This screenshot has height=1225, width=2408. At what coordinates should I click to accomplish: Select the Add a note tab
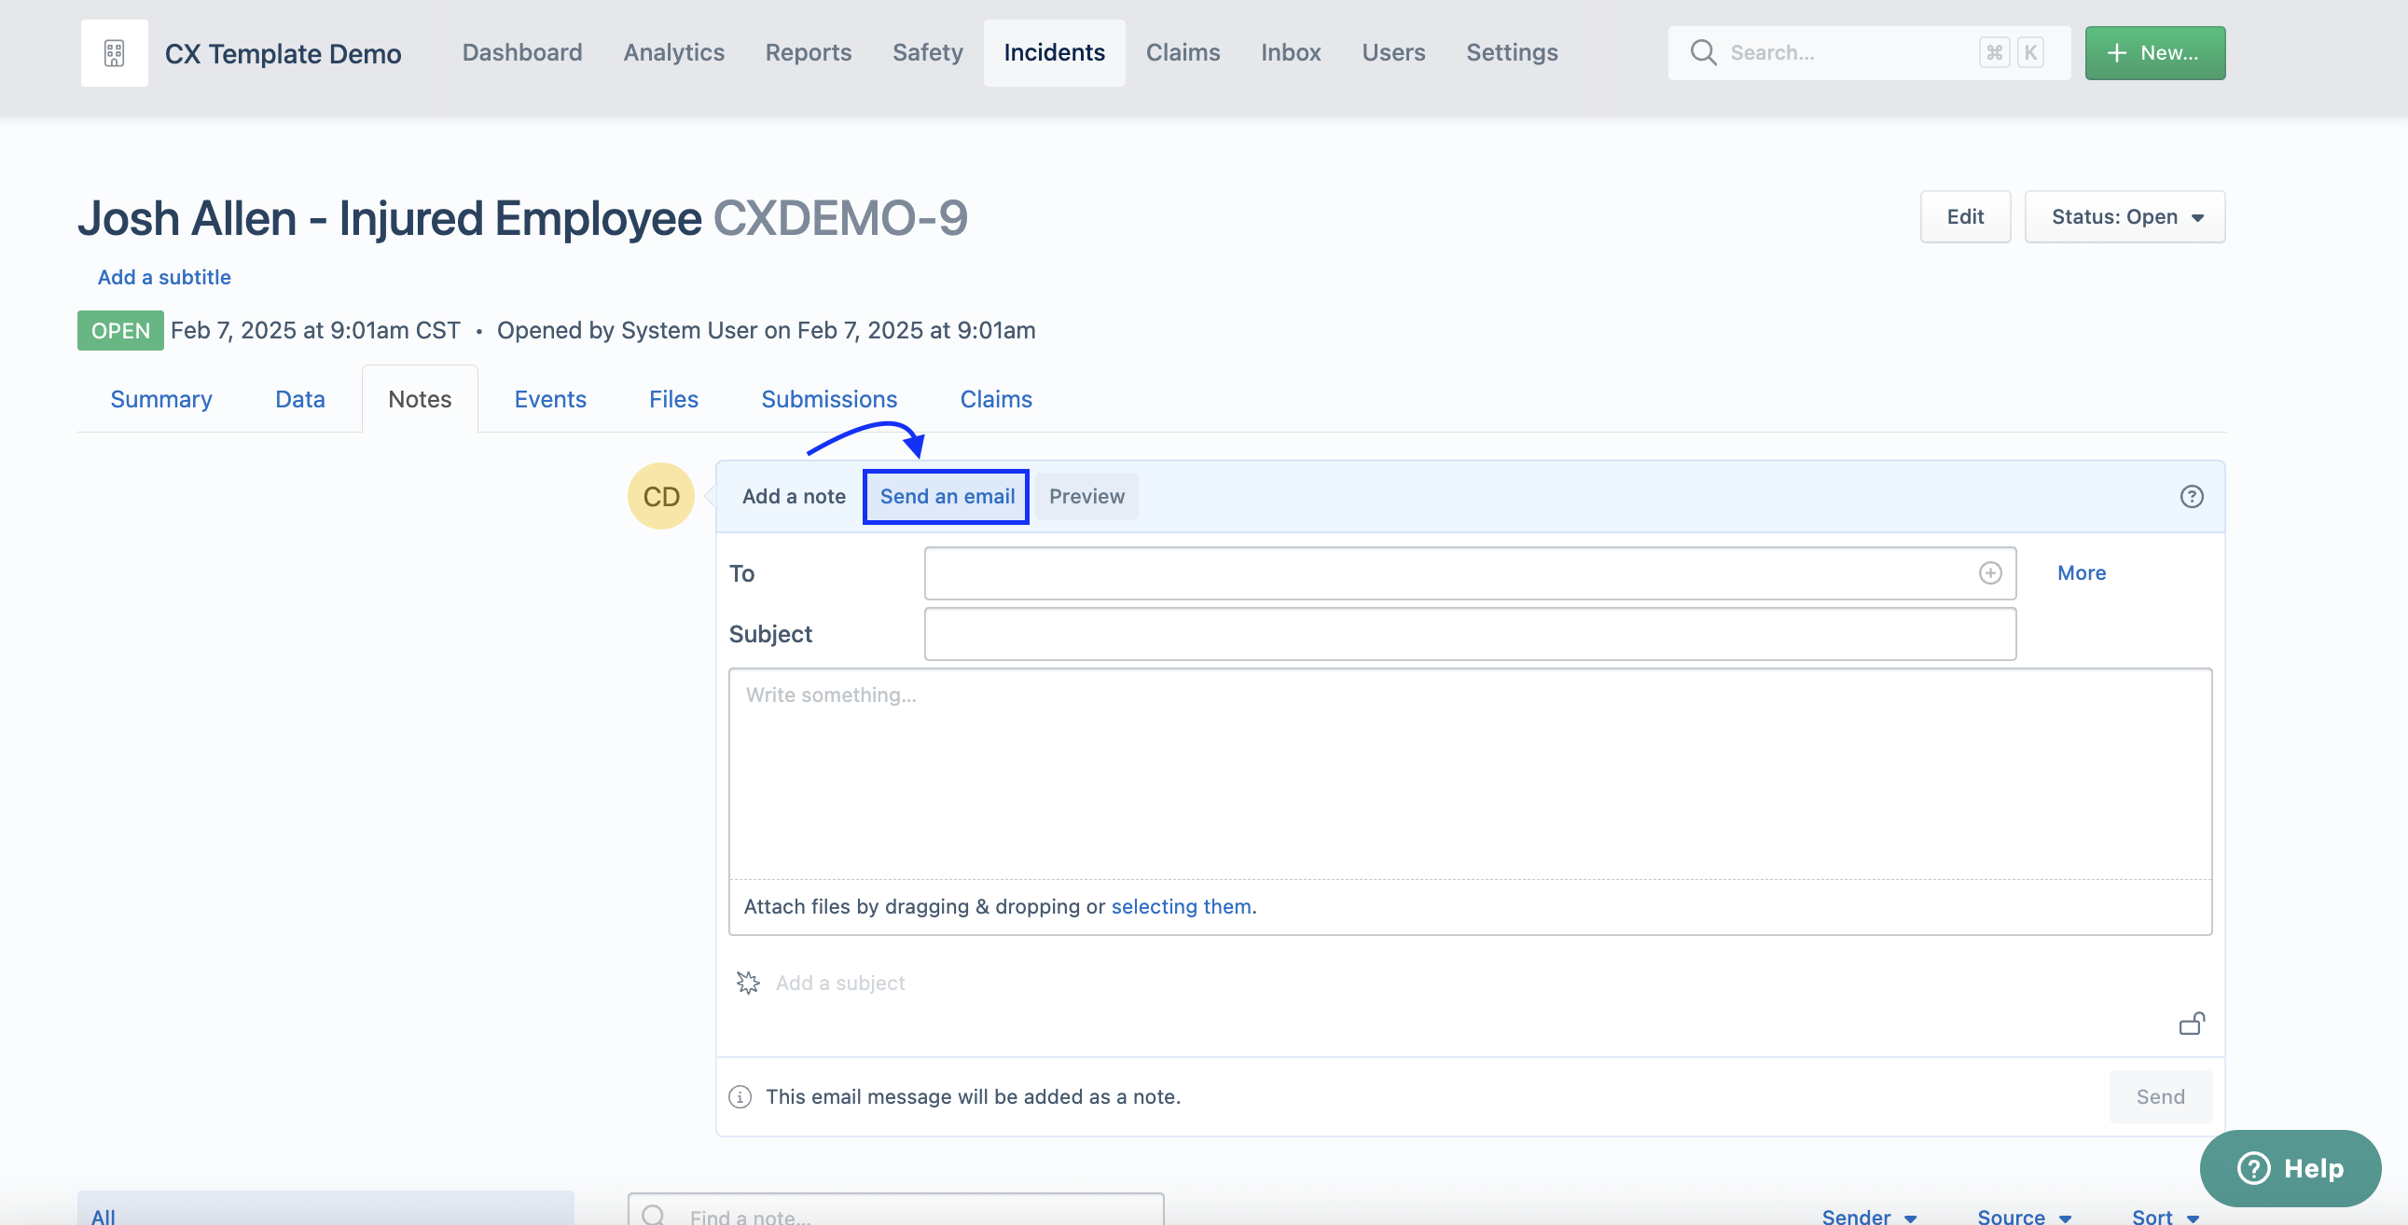[x=794, y=496]
